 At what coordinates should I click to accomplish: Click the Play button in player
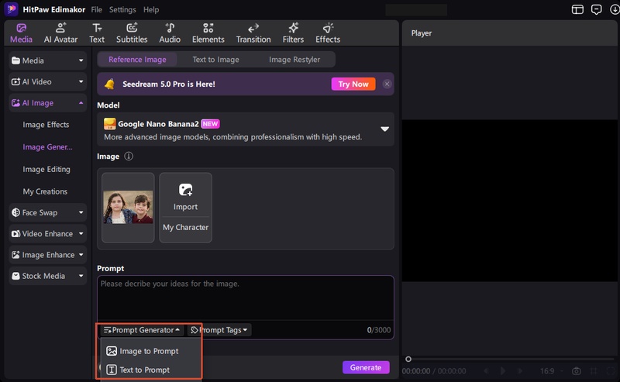(503, 371)
